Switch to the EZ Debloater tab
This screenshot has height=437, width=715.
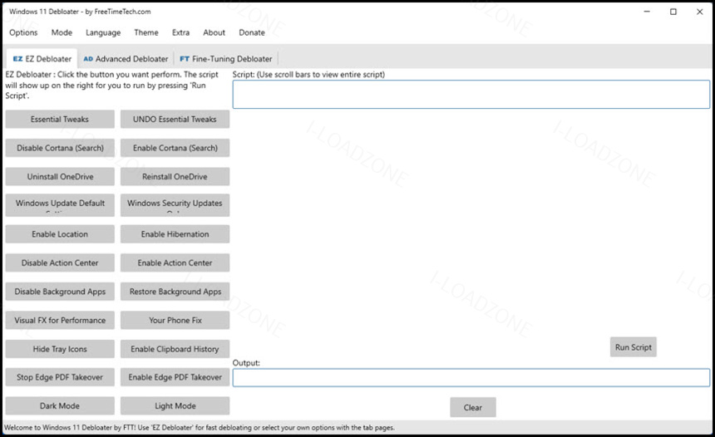42,59
